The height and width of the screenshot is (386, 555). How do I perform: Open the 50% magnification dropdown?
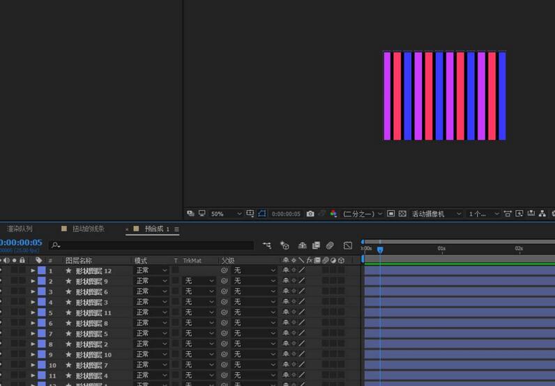click(x=226, y=214)
